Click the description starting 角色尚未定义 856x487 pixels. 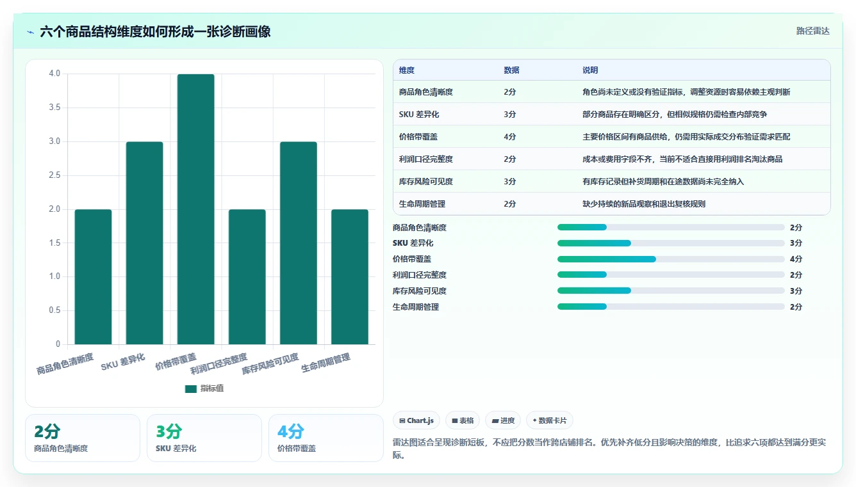(686, 92)
